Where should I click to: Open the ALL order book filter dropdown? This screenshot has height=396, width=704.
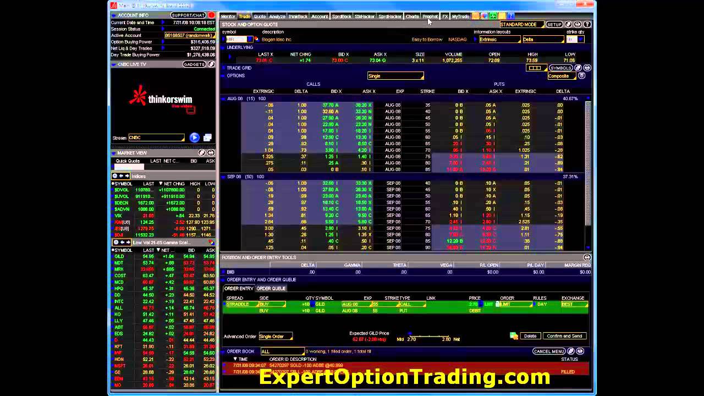[x=282, y=351]
